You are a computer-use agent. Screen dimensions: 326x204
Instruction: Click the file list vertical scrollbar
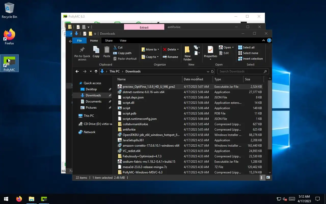point(270,115)
